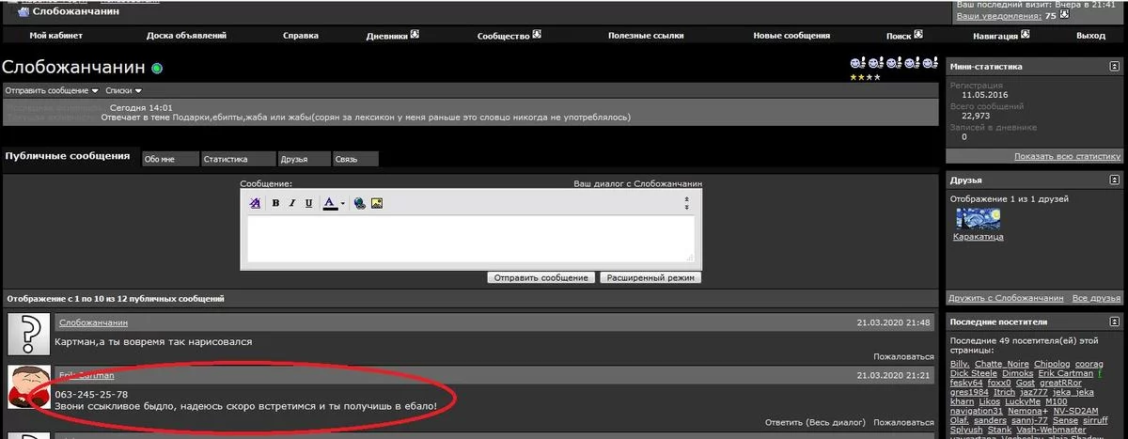Switch to Связь tab
1128x439 pixels.
pyautogui.click(x=356, y=160)
